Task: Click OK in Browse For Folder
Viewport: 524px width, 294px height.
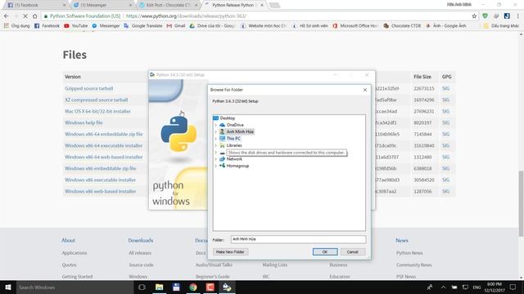Action: [x=325, y=252]
